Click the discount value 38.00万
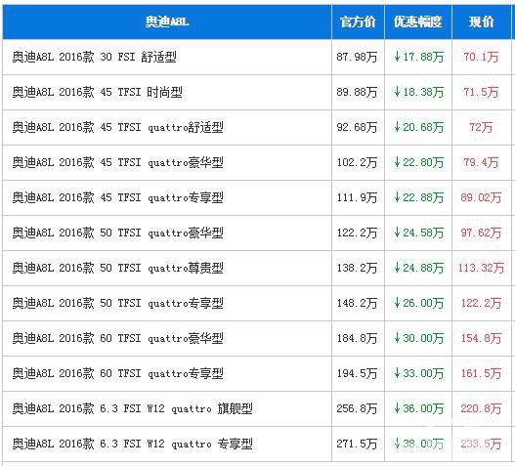 [x=419, y=444]
